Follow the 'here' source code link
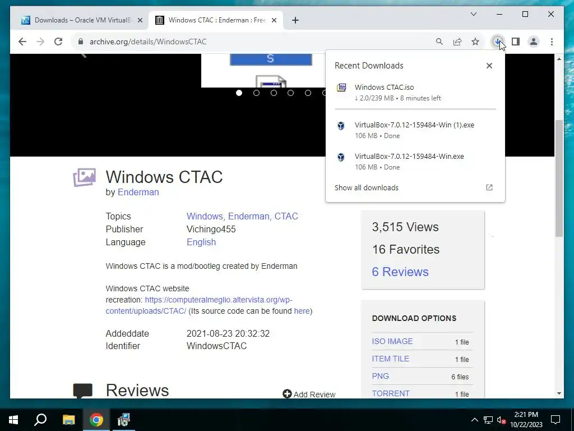574x431 pixels. click(302, 311)
